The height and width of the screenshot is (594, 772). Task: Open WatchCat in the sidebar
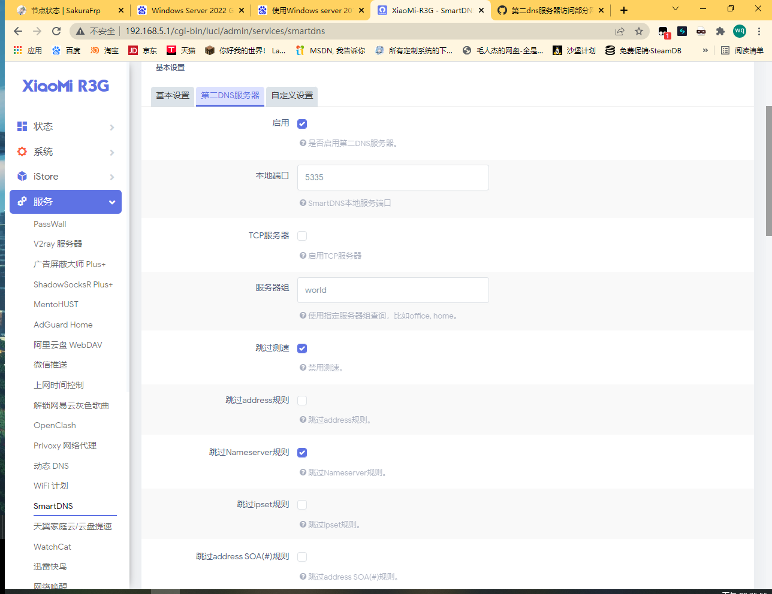click(x=52, y=547)
